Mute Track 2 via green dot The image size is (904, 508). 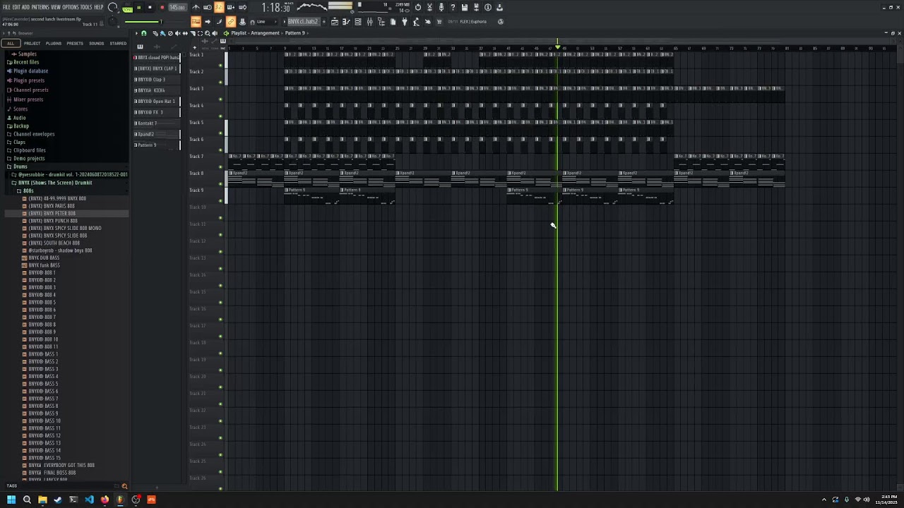pos(220,82)
